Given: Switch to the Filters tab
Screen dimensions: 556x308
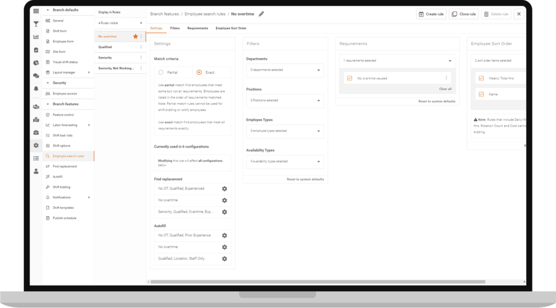Looking at the screenshot, I should point(175,28).
